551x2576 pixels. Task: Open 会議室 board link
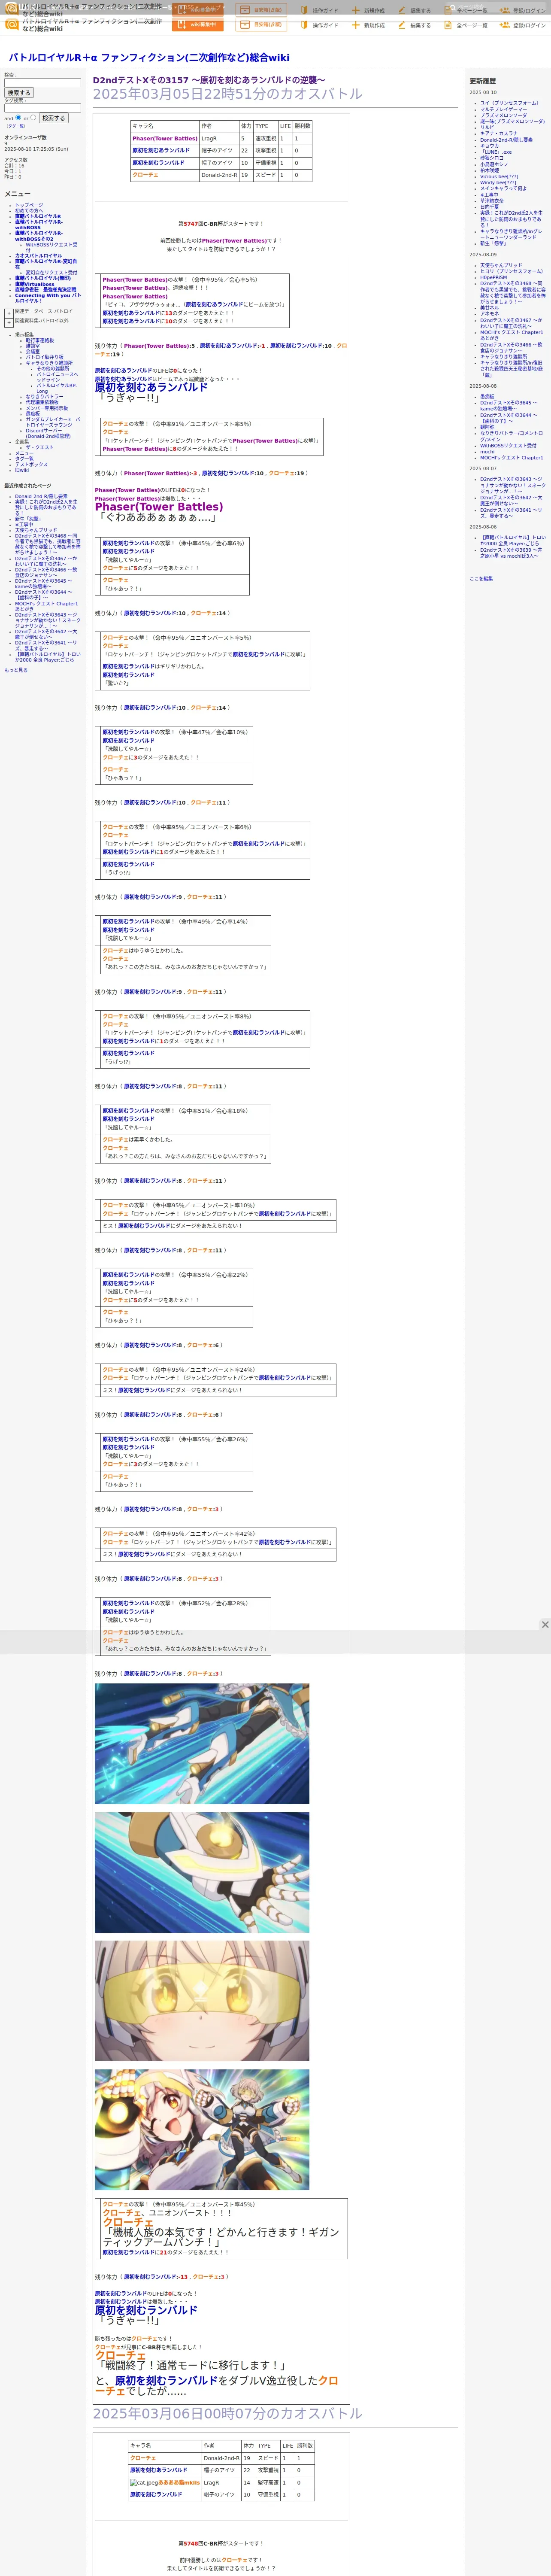pyautogui.click(x=33, y=352)
